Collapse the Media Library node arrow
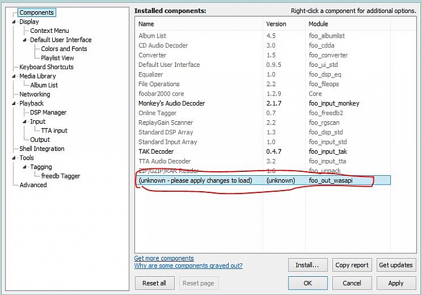This screenshot has width=422, height=295. [13, 76]
